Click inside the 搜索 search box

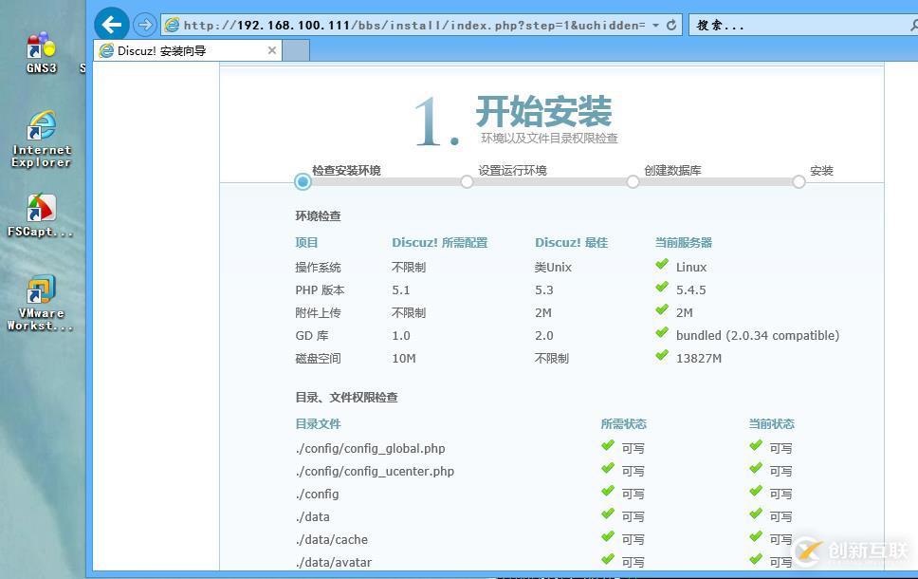pyautogui.click(x=797, y=26)
